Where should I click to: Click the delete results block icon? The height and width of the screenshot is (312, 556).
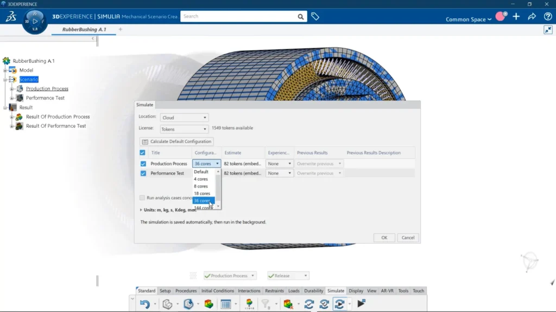pyautogui.click(x=288, y=304)
